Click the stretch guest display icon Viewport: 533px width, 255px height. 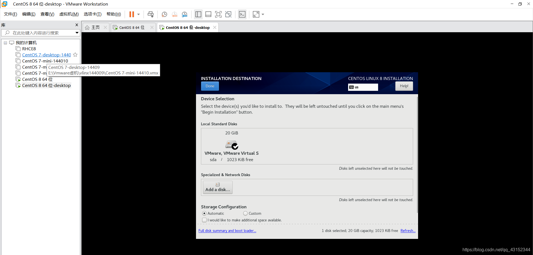(x=256, y=14)
